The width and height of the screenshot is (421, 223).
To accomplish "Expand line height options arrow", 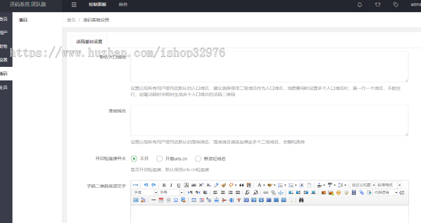I will pyautogui.click(x=345, y=185).
